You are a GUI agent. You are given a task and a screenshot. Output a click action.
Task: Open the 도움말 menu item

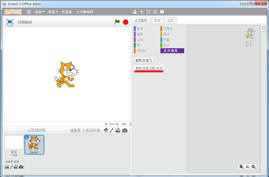click(x=67, y=12)
